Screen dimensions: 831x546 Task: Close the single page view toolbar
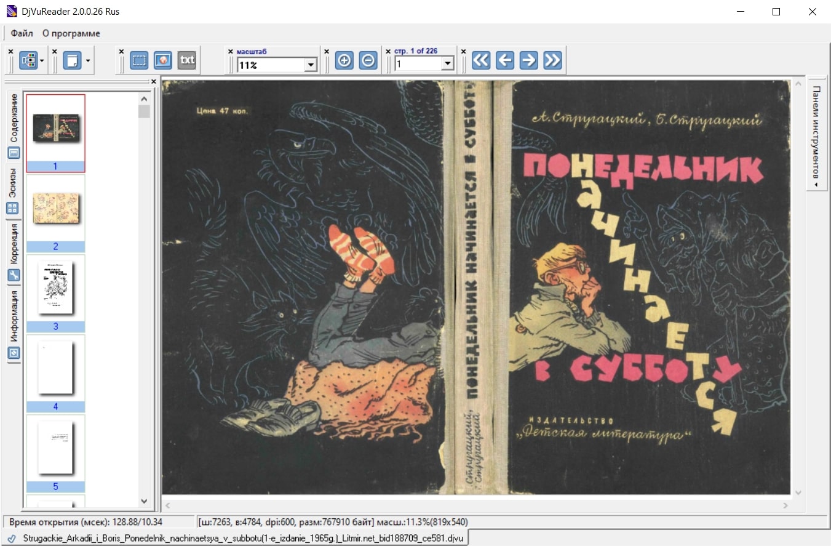pos(55,52)
